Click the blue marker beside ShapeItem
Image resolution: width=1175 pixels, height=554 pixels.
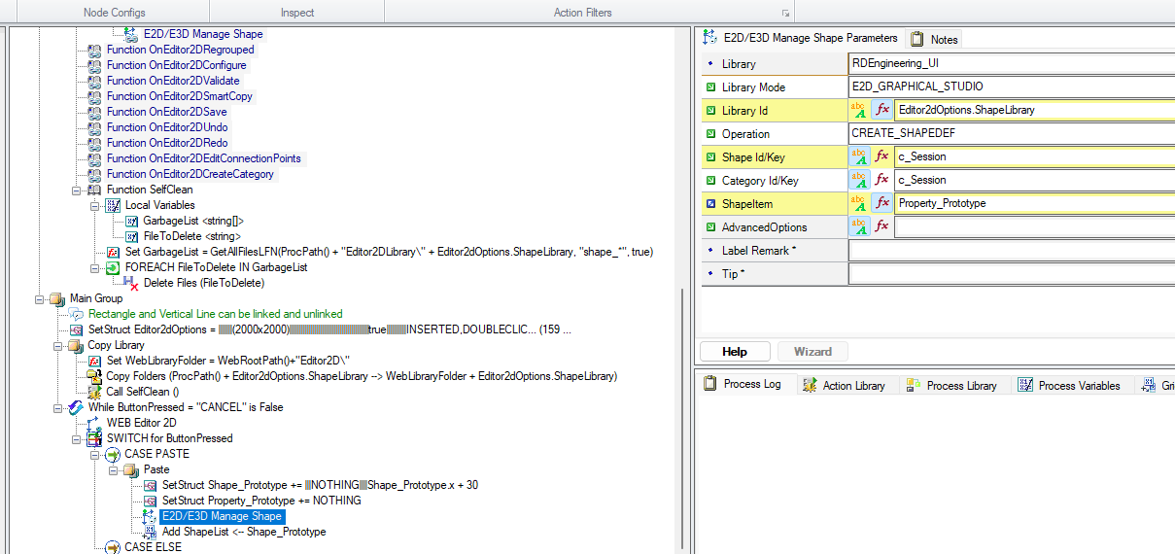(x=710, y=204)
